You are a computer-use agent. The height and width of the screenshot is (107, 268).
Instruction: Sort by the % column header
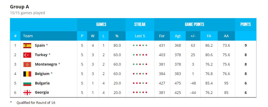(117, 36)
